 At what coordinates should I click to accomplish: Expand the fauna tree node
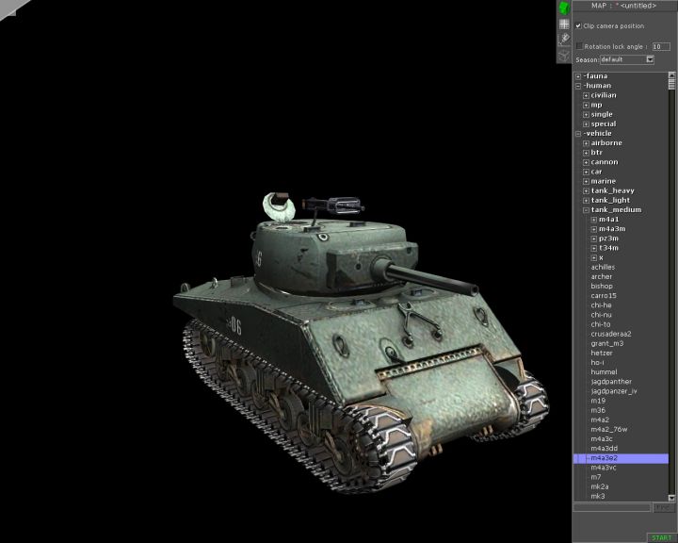pos(578,75)
